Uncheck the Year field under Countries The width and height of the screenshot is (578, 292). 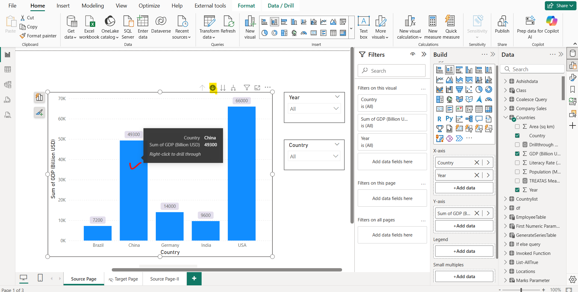click(517, 190)
